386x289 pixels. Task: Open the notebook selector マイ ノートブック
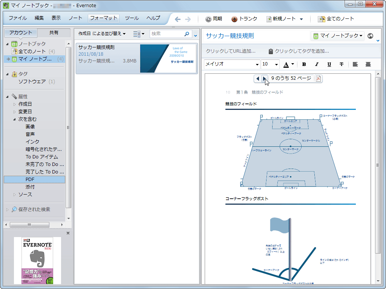click(x=337, y=36)
